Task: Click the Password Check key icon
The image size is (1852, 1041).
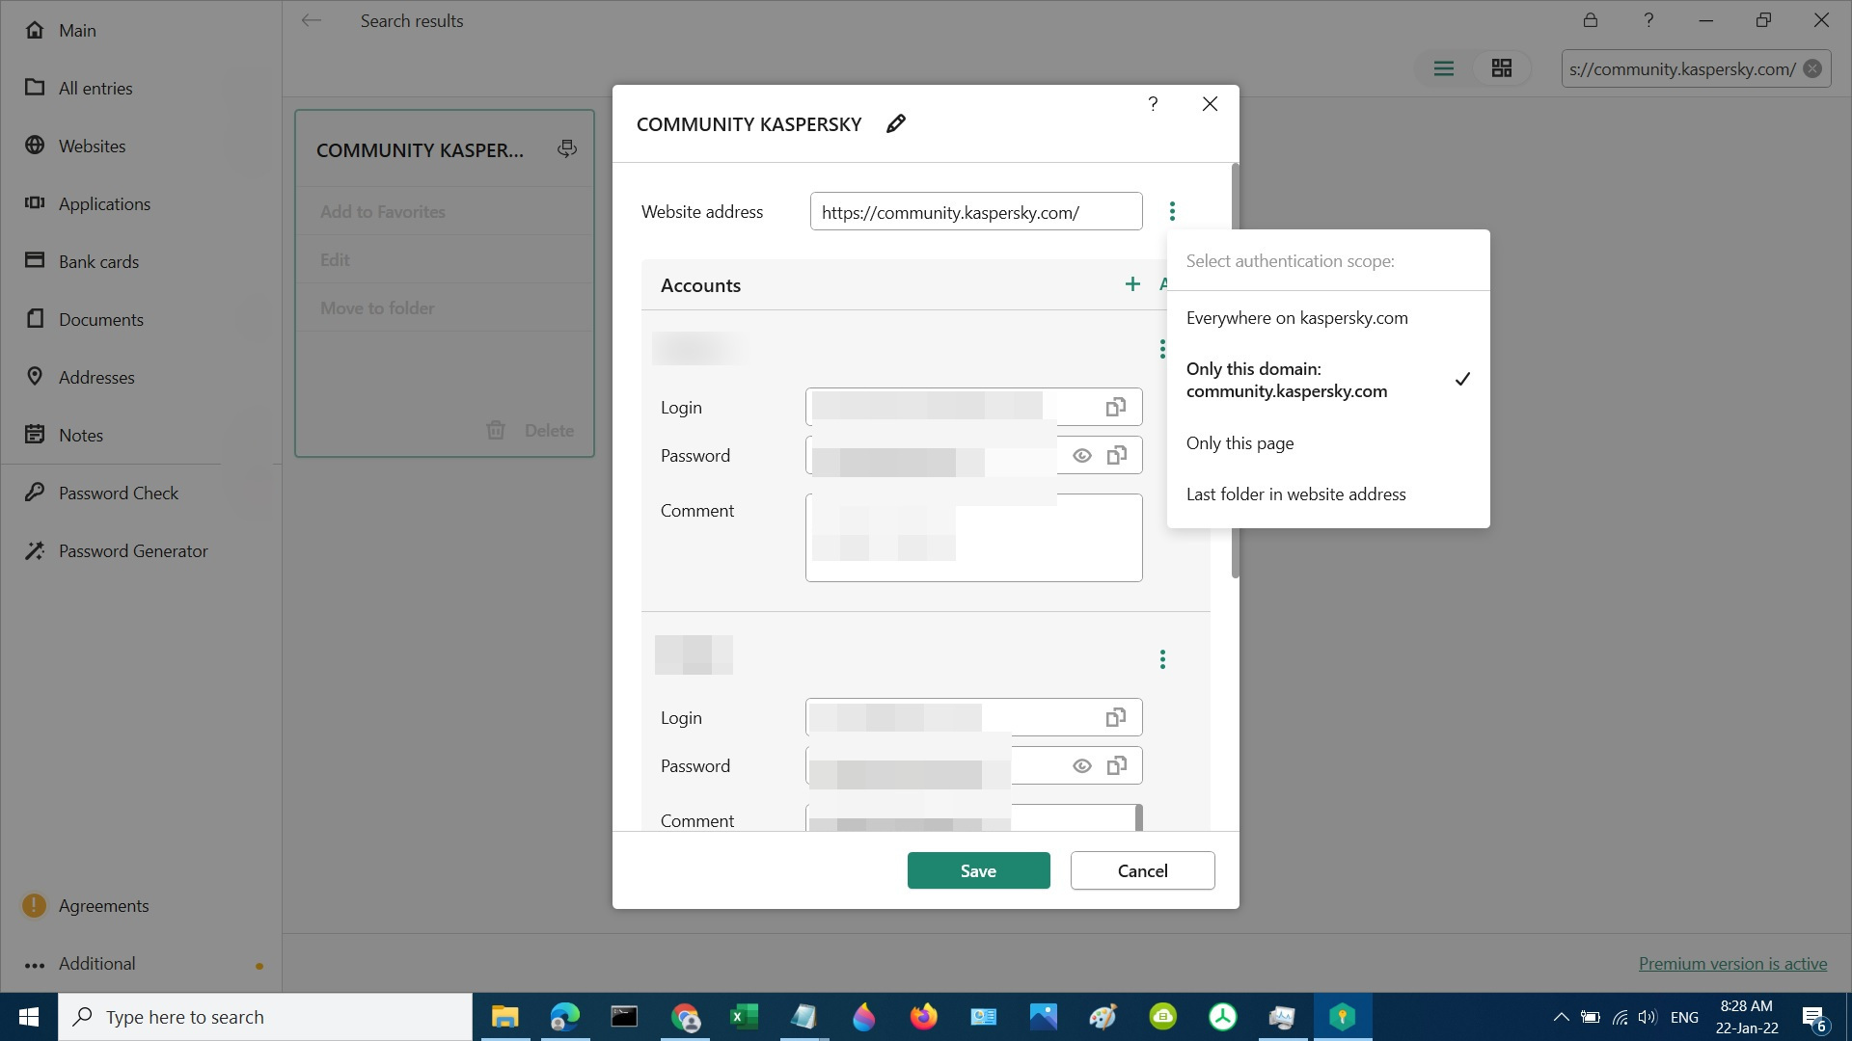Action: click(35, 492)
